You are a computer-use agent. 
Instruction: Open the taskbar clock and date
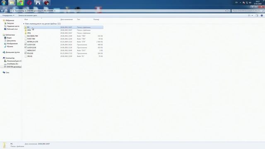click(x=258, y=3)
